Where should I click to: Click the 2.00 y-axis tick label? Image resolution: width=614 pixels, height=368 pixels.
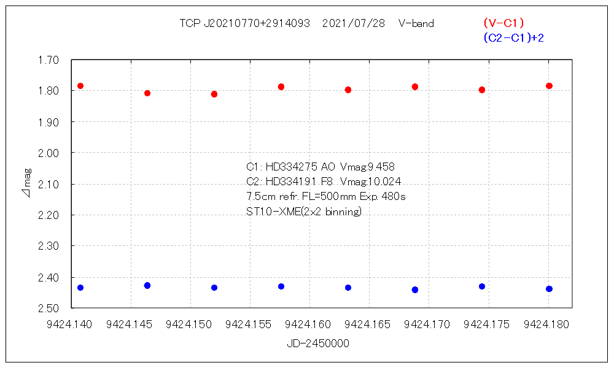[47, 153]
